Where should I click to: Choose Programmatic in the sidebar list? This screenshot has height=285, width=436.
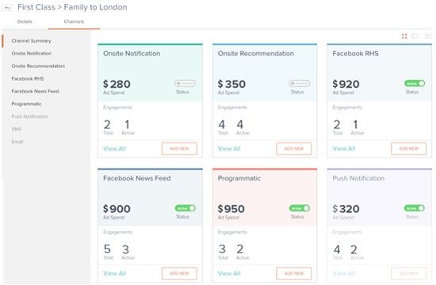tap(26, 104)
